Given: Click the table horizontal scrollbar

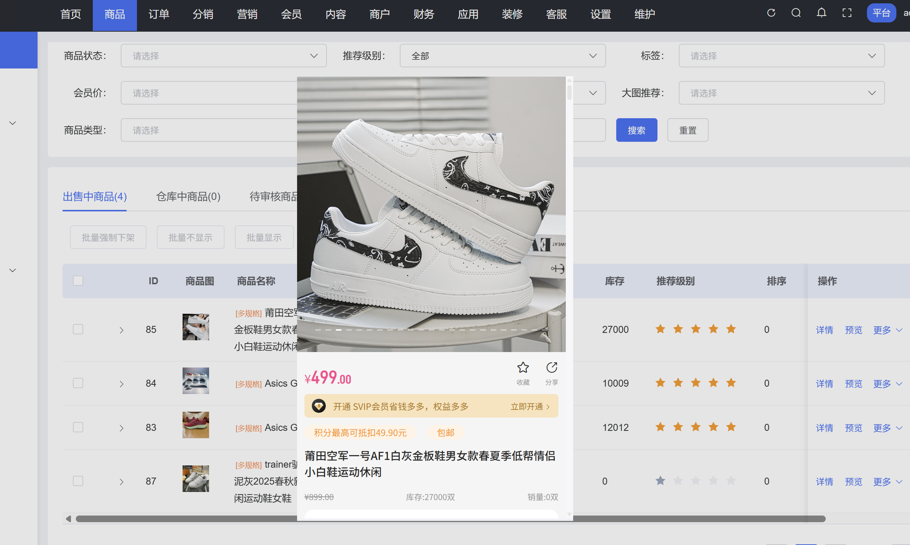Looking at the screenshot, I should tap(451, 519).
